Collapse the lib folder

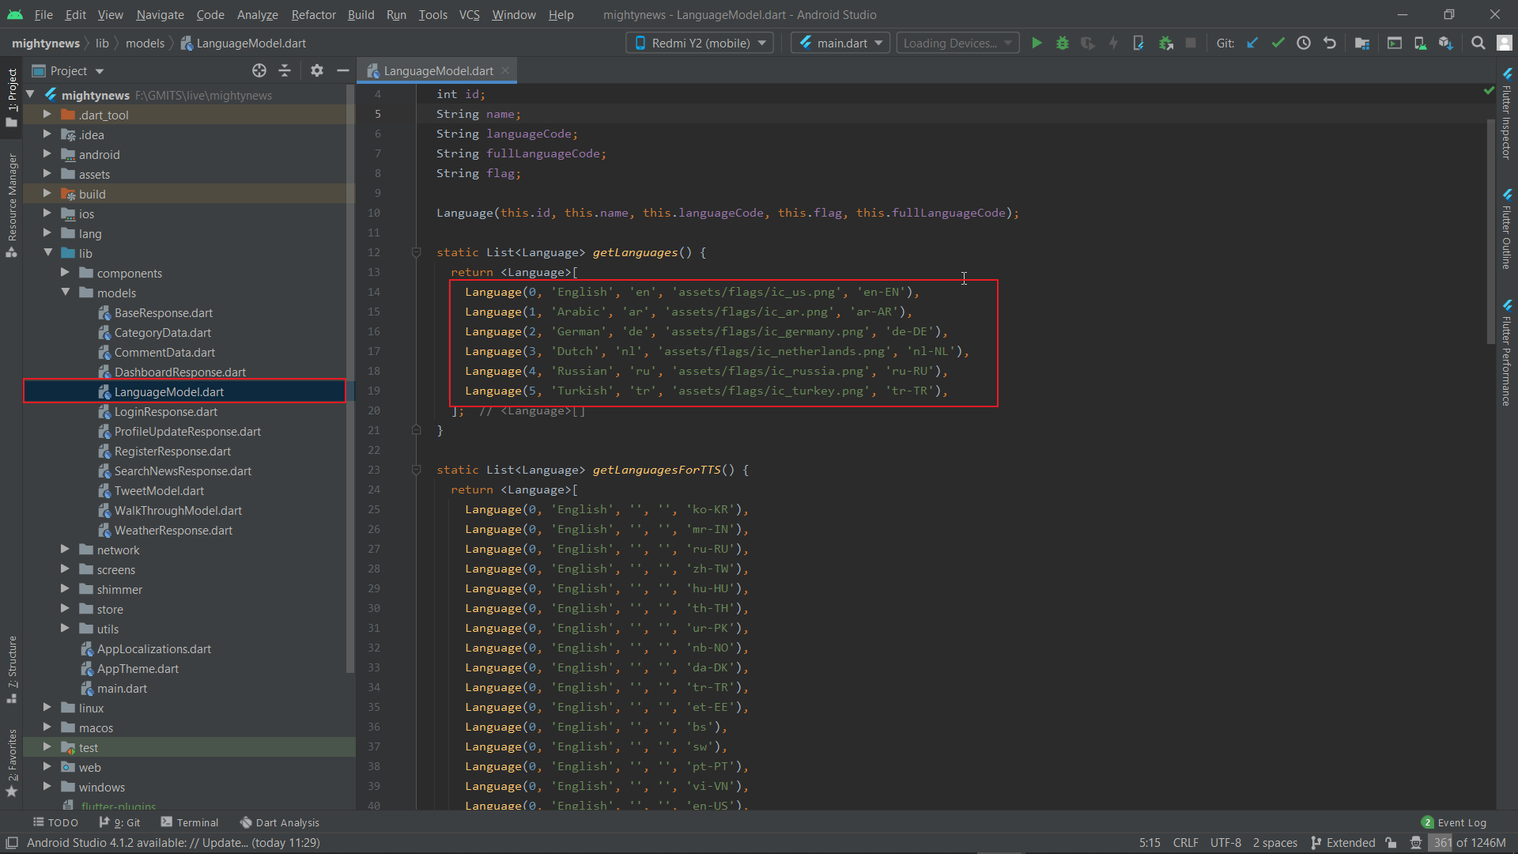pyautogui.click(x=48, y=253)
